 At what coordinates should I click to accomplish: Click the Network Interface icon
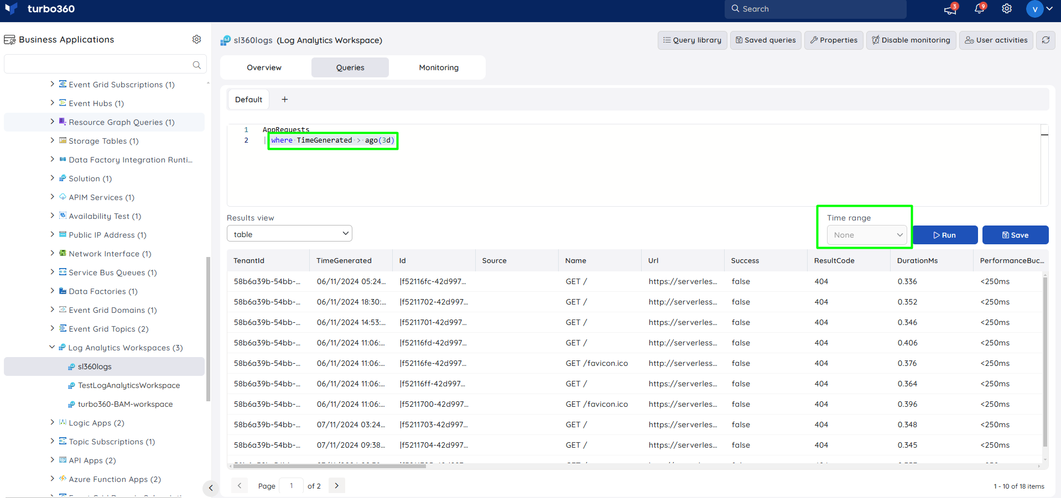63,253
